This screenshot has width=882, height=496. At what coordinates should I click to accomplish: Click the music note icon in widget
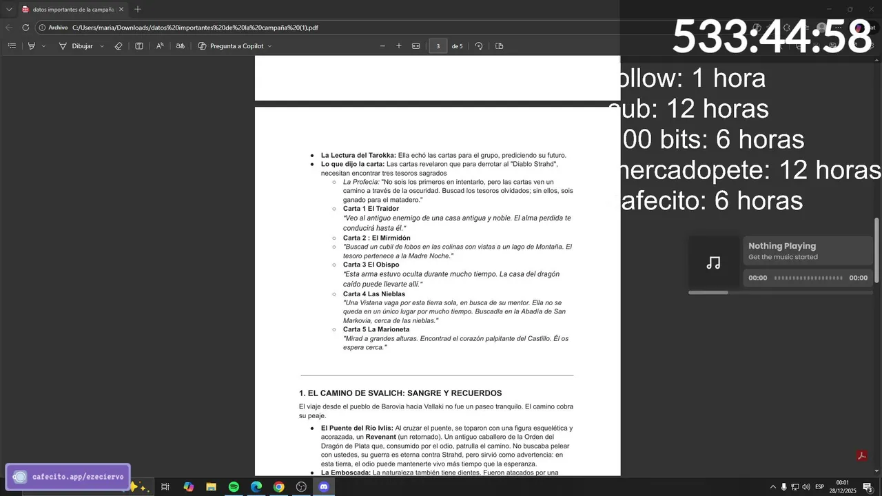point(713,262)
